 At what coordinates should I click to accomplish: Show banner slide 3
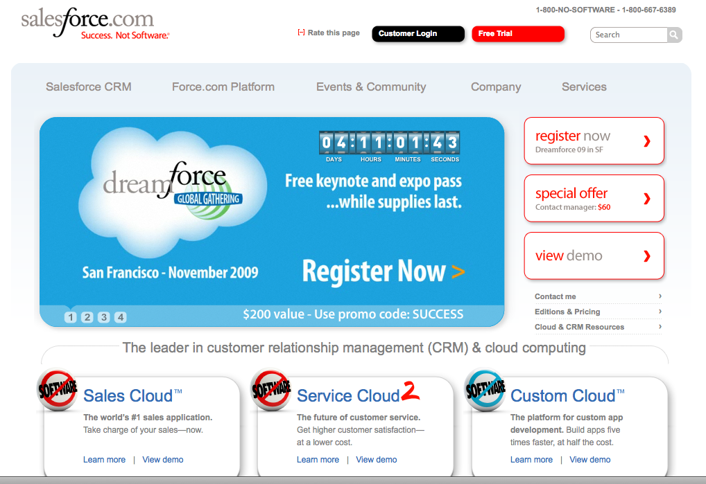103,317
